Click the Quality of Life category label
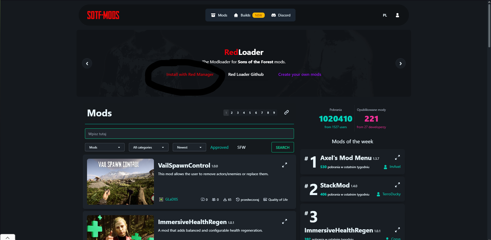491x240 pixels. click(x=278, y=200)
